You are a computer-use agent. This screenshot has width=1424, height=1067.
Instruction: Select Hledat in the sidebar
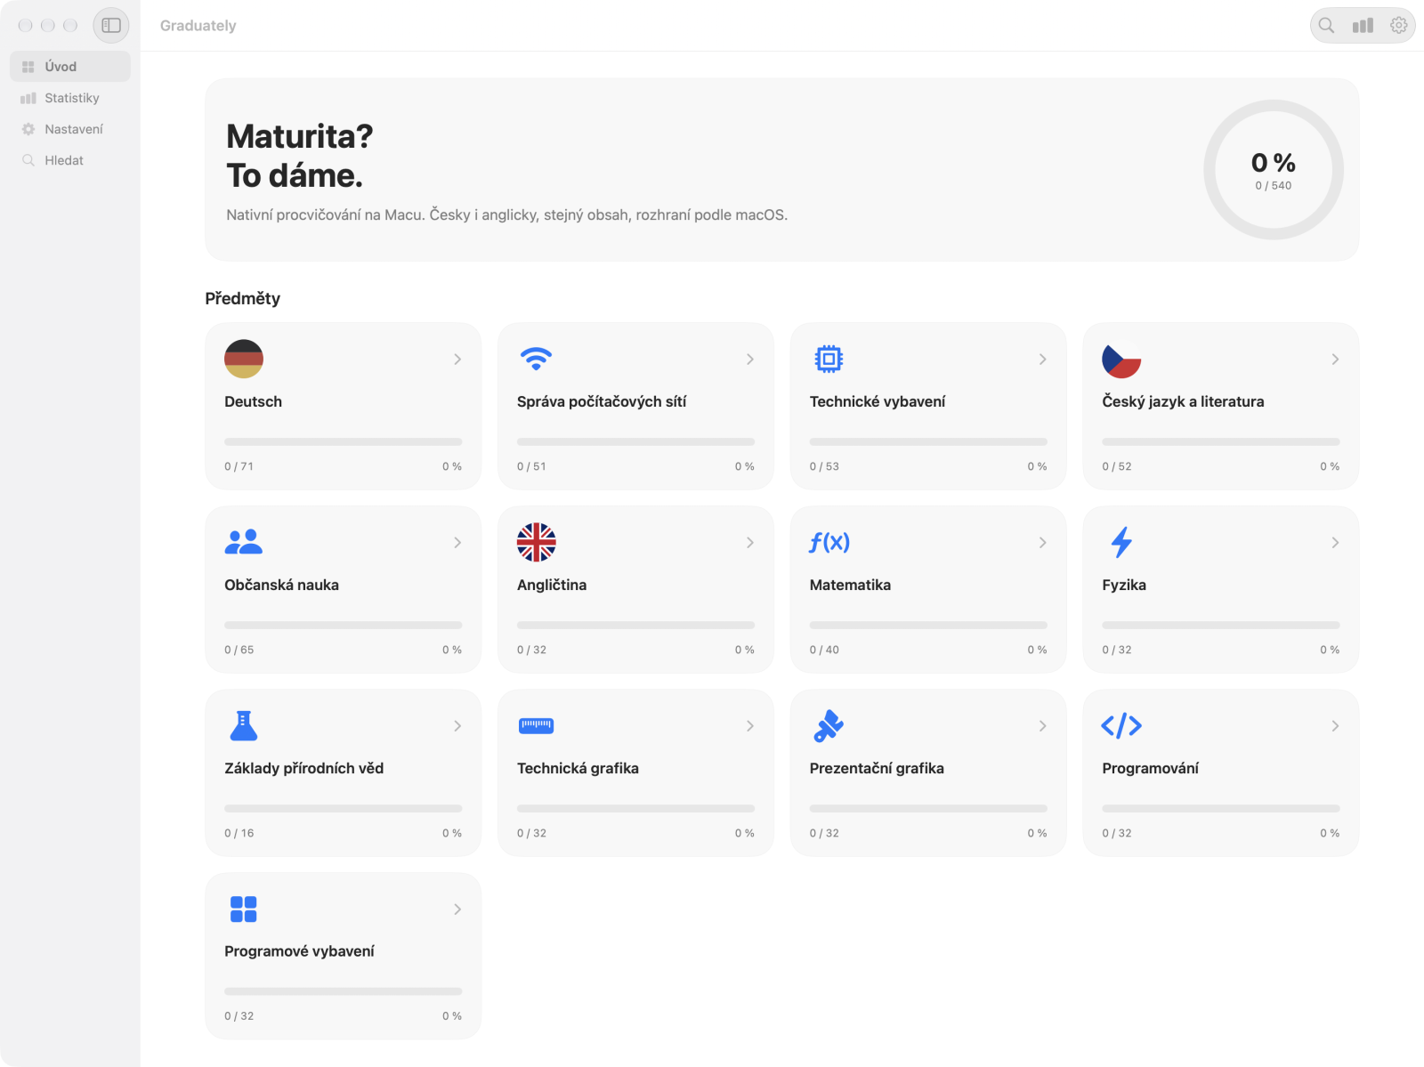pyautogui.click(x=70, y=160)
